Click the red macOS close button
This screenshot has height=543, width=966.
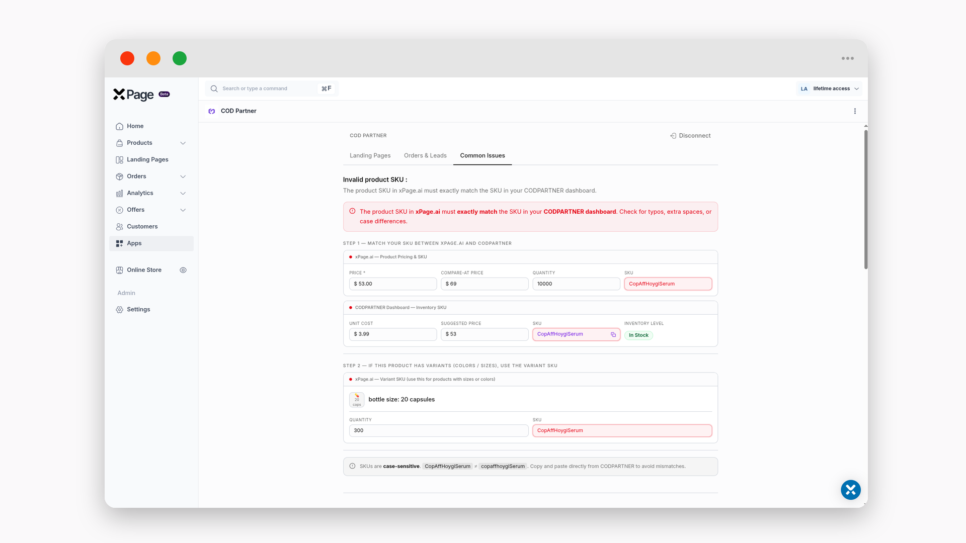coord(127,58)
